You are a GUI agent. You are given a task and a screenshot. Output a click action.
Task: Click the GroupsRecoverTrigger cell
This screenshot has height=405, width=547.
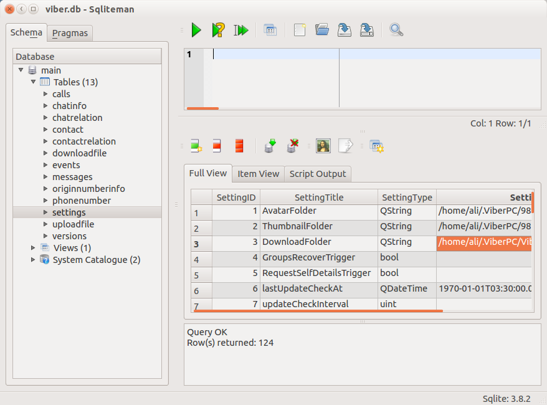click(319, 259)
